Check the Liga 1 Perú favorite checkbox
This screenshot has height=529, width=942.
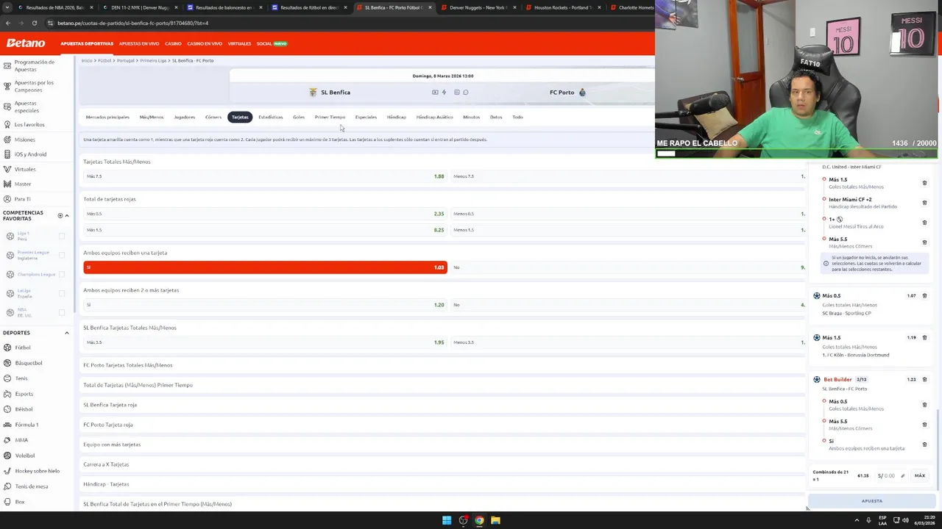point(62,236)
